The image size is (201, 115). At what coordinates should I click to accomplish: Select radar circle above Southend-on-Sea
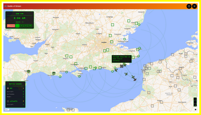pos(124,39)
